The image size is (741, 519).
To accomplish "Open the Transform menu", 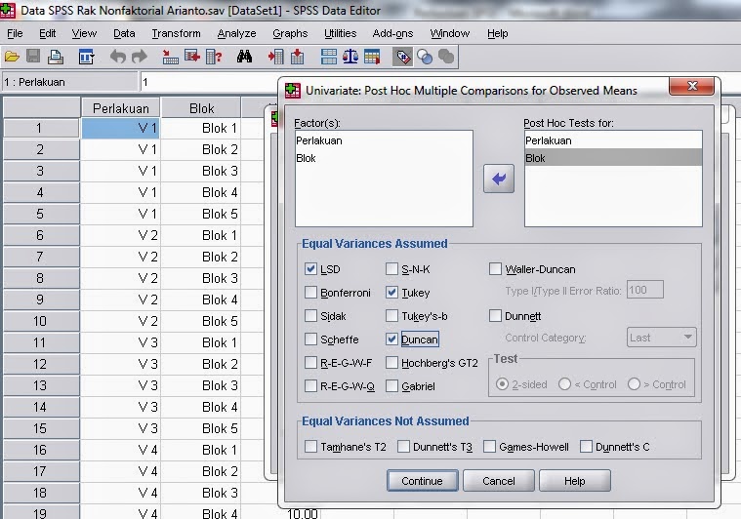I will 176,33.
